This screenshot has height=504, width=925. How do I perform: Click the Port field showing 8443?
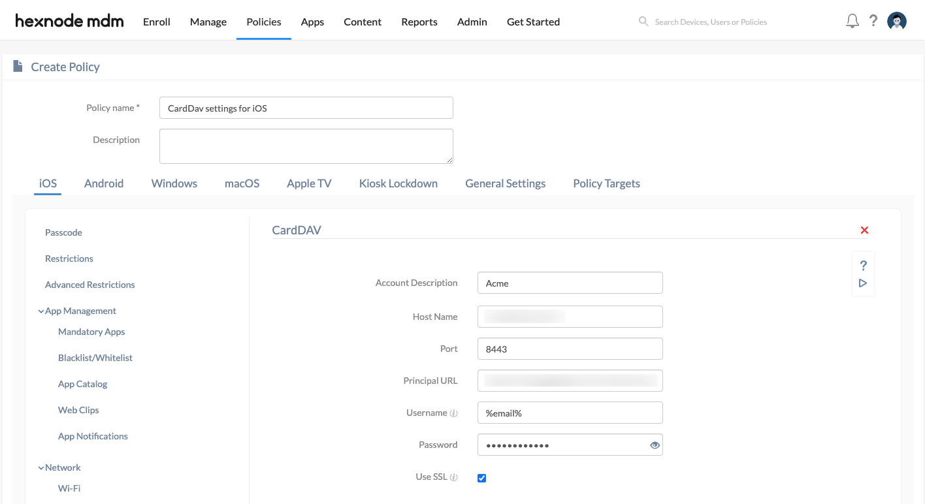pyautogui.click(x=570, y=349)
